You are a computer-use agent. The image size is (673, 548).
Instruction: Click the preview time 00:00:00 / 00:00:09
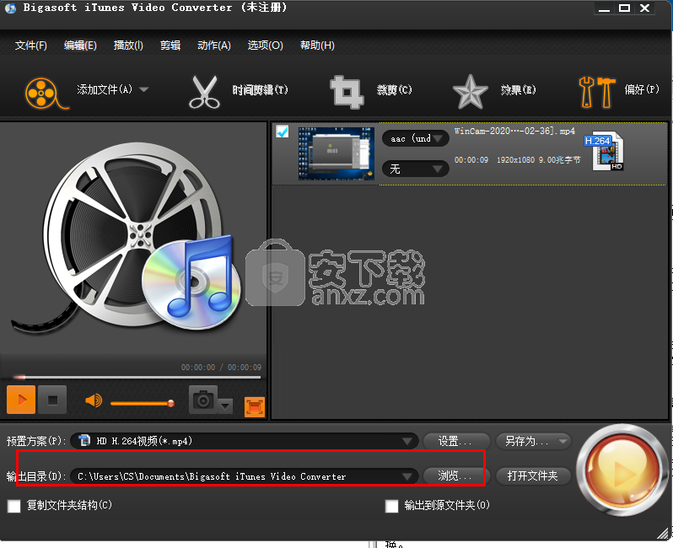pyautogui.click(x=221, y=368)
